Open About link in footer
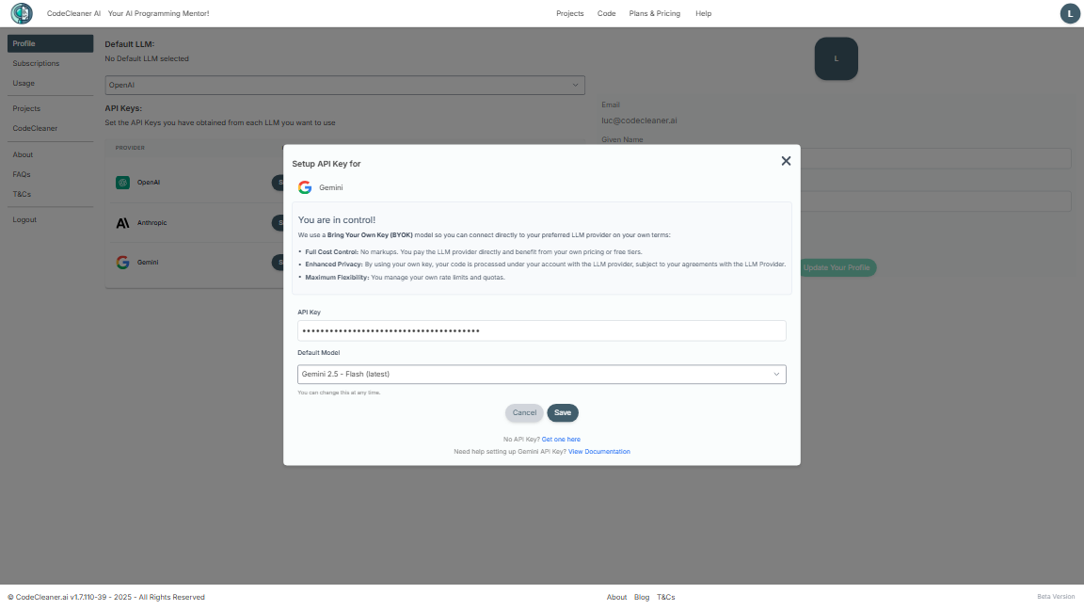The image size is (1084, 610). [x=616, y=598]
